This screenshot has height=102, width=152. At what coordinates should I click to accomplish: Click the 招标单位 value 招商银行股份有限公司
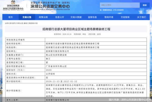point(58,51)
